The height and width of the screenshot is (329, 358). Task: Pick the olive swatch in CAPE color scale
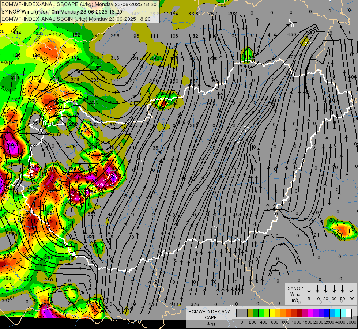point(250,313)
